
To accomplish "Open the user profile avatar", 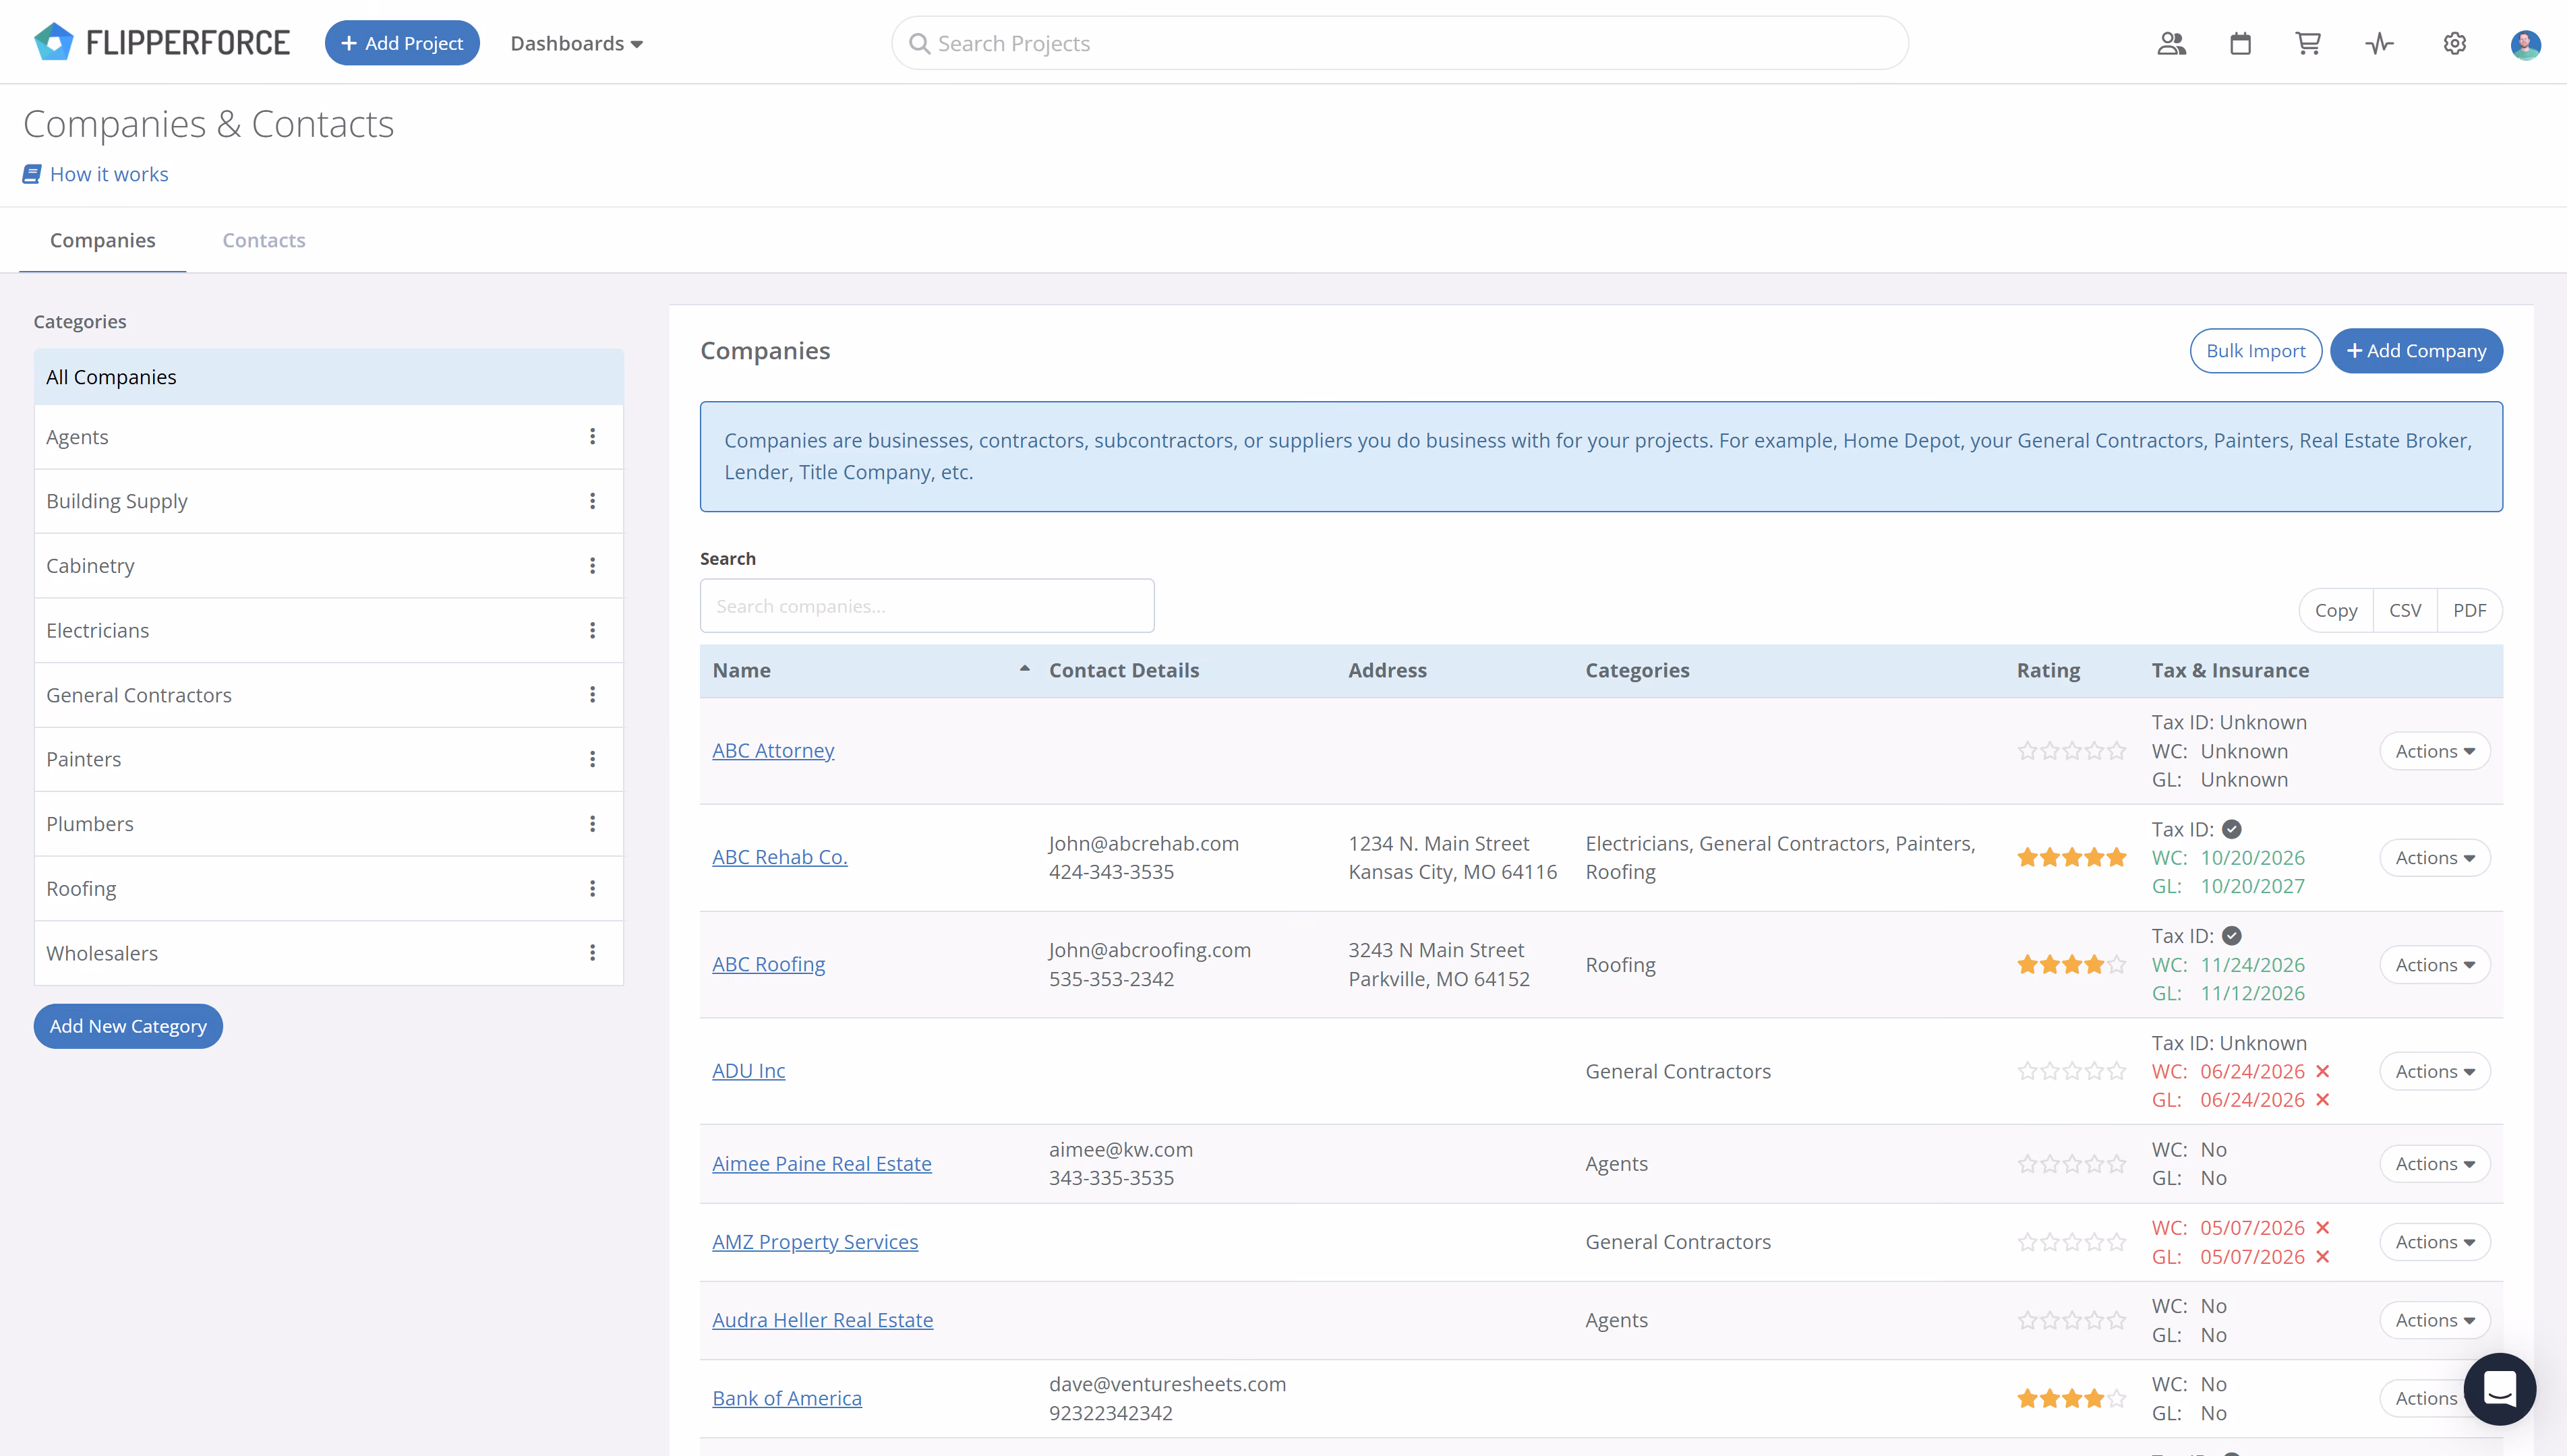I will [2526, 44].
